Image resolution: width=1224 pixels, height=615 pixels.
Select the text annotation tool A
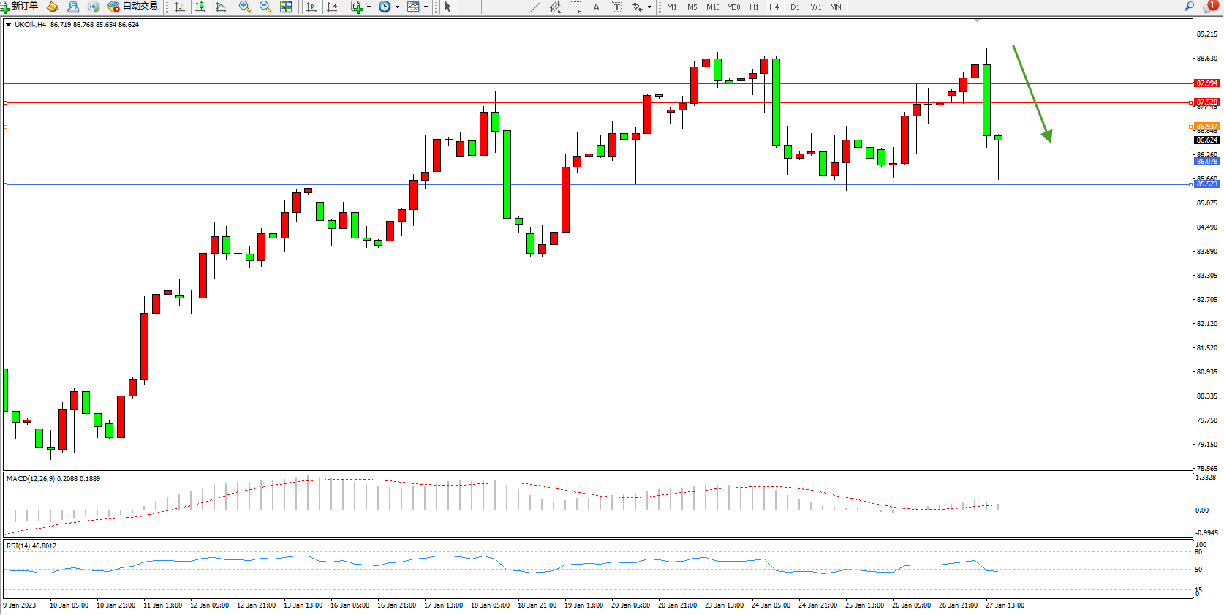point(596,7)
